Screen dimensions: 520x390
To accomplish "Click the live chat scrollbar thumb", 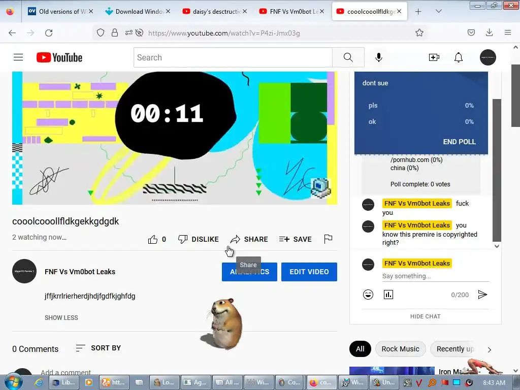I will pyautogui.click(x=497, y=170).
